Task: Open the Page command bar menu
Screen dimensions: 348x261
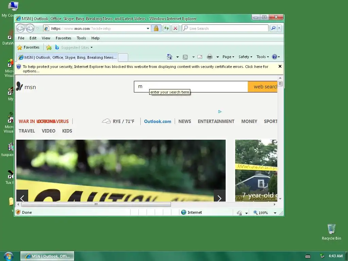Action: (228, 57)
